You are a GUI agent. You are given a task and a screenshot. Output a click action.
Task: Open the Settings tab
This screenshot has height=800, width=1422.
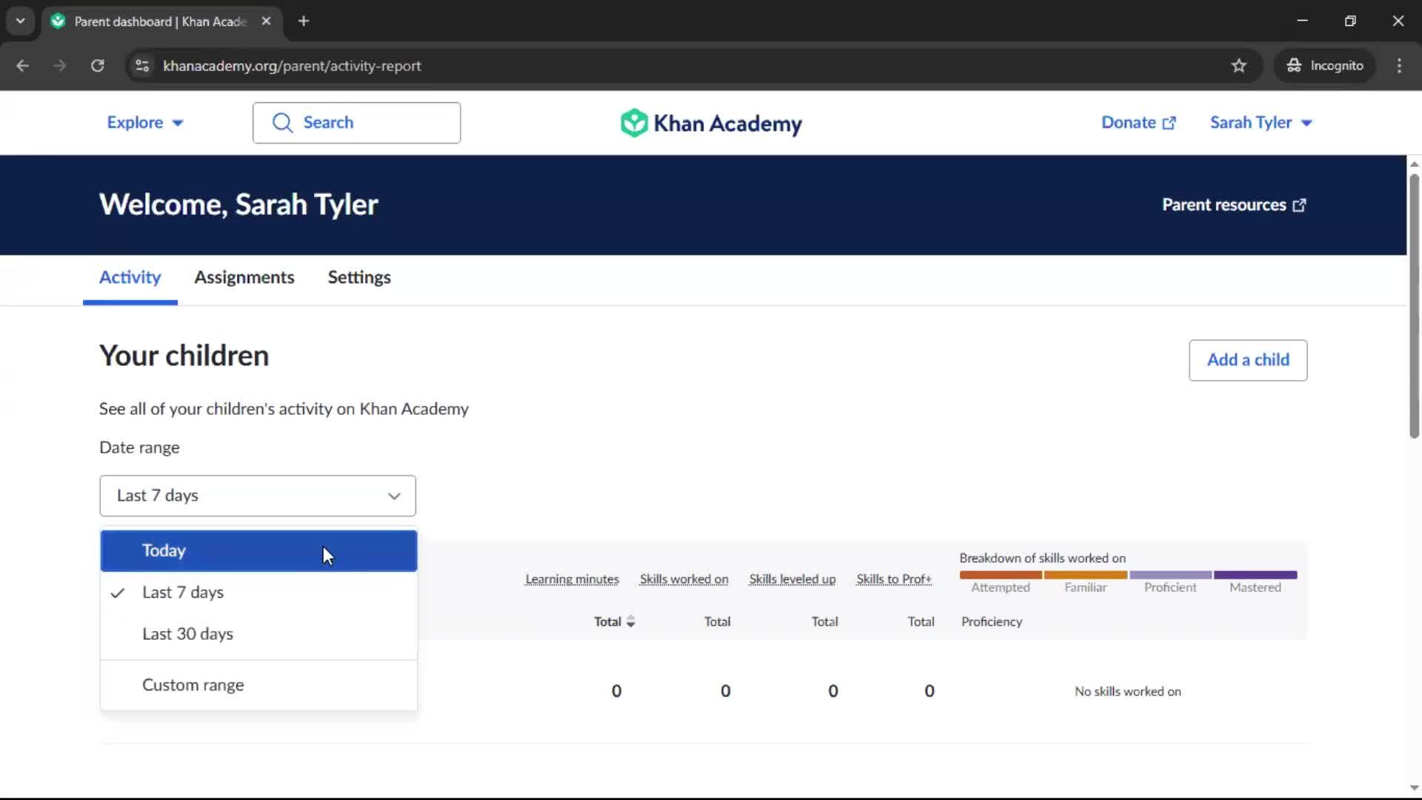(359, 277)
